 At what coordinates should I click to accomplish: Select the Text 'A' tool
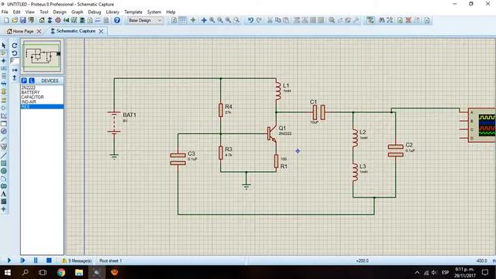pos(4,194)
